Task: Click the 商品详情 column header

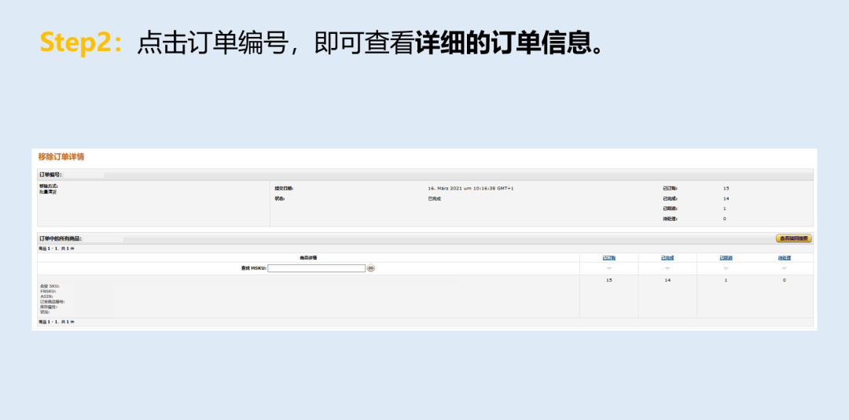Action: (308, 257)
